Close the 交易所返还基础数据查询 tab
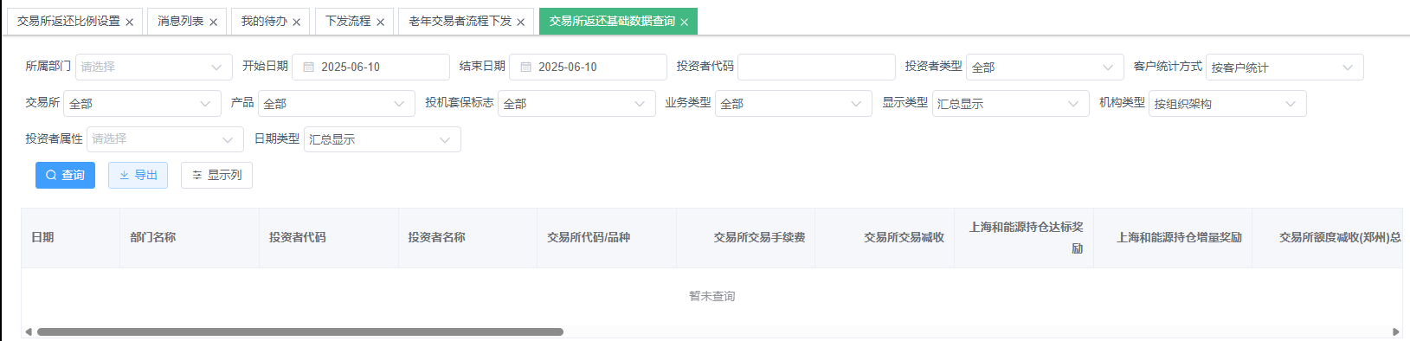This screenshot has height=341, width=1410. point(685,23)
